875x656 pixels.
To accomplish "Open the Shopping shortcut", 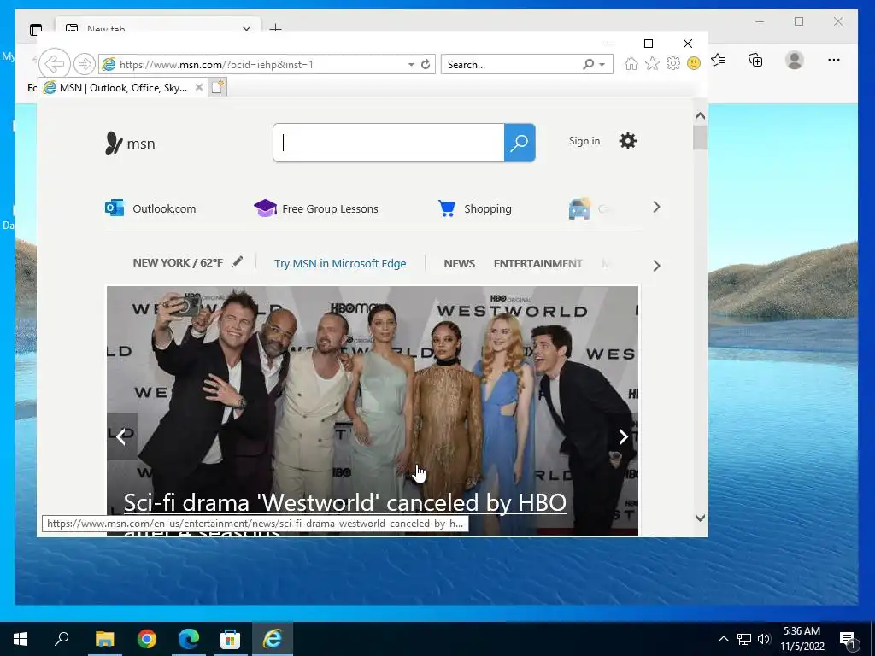I will 475,208.
